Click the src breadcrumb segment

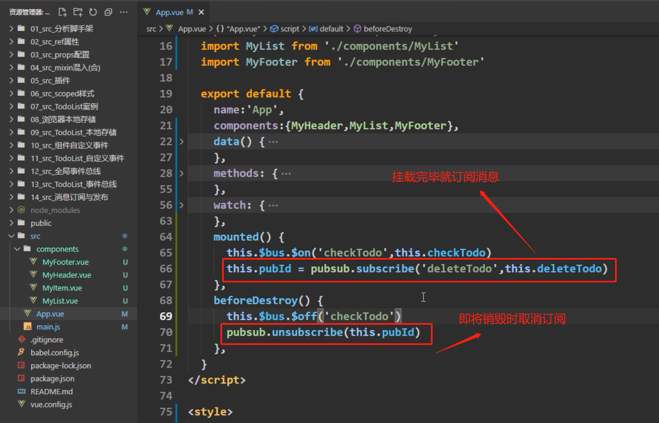point(151,29)
